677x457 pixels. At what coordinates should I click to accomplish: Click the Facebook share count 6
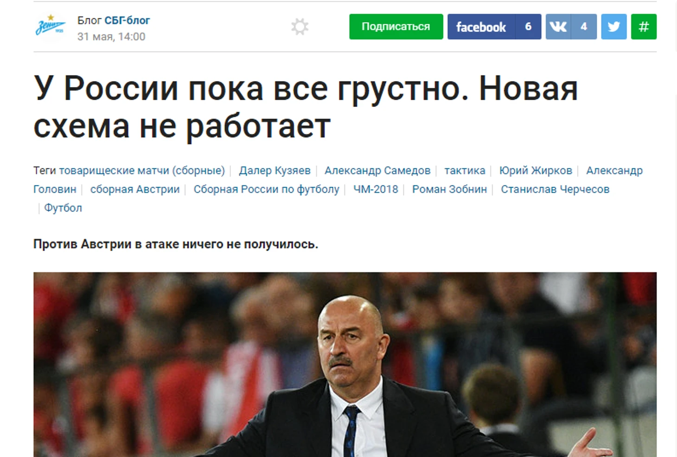528,27
